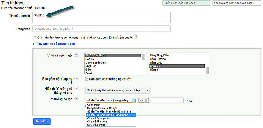Choose Mạng tìm kiếm của Google option
The image size is (263, 128).
coord(111,108)
